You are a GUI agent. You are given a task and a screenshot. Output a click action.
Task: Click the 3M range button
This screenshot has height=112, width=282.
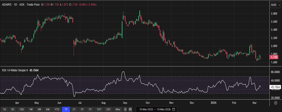(39, 109)
